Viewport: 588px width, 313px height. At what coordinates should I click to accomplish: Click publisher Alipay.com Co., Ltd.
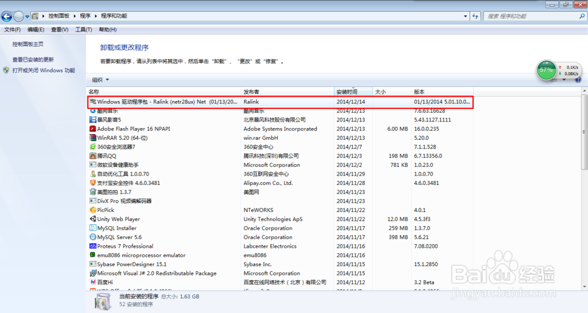pyautogui.click(x=268, y=183)
